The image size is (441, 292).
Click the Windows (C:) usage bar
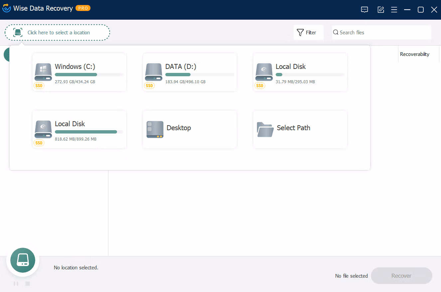tap(89, 75)
